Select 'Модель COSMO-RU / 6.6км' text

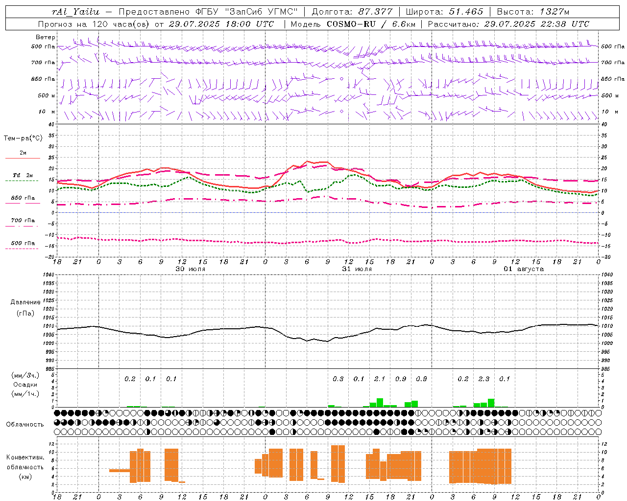tap(353, 24)
